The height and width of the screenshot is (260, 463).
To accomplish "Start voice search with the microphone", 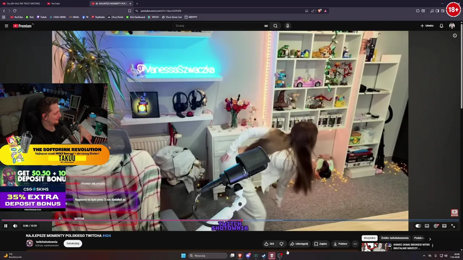I will coord(288,26).
